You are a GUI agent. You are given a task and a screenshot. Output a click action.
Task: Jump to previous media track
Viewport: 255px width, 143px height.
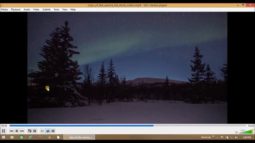point(12,131)
